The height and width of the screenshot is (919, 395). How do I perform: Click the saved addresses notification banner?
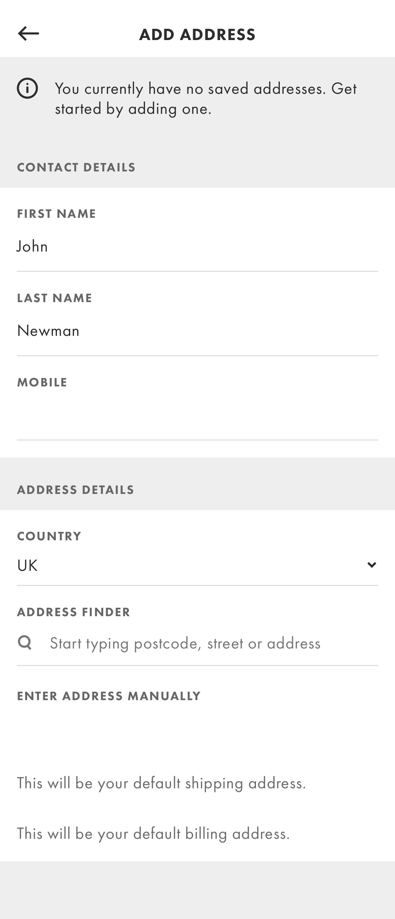click(x=197, y=98)
